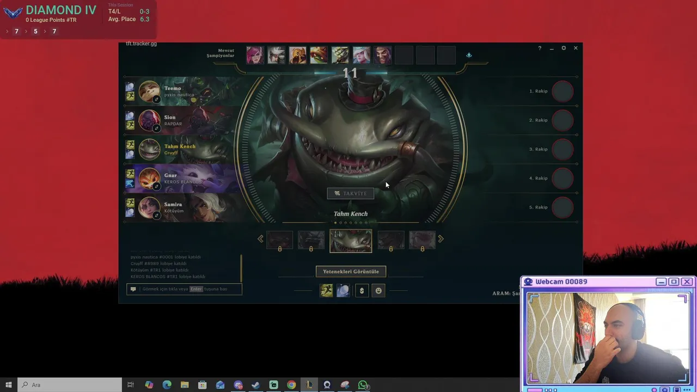Click Teemo's top summoner spell icon
697x392 pixels.
coord(130,87)
